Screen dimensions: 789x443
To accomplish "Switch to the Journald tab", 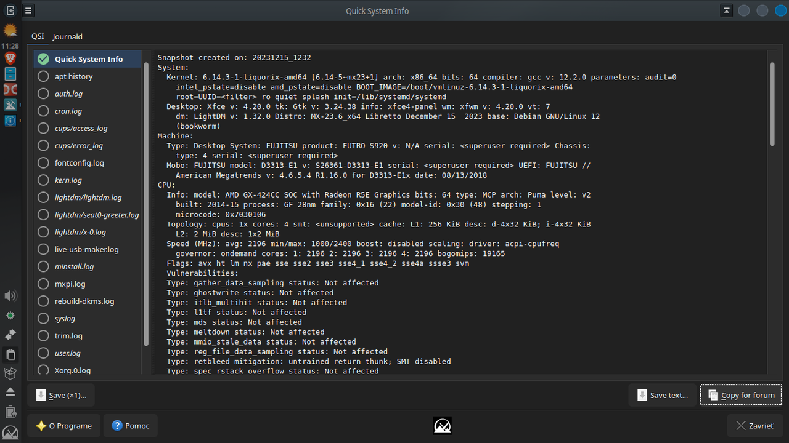I will pos(67,36).
